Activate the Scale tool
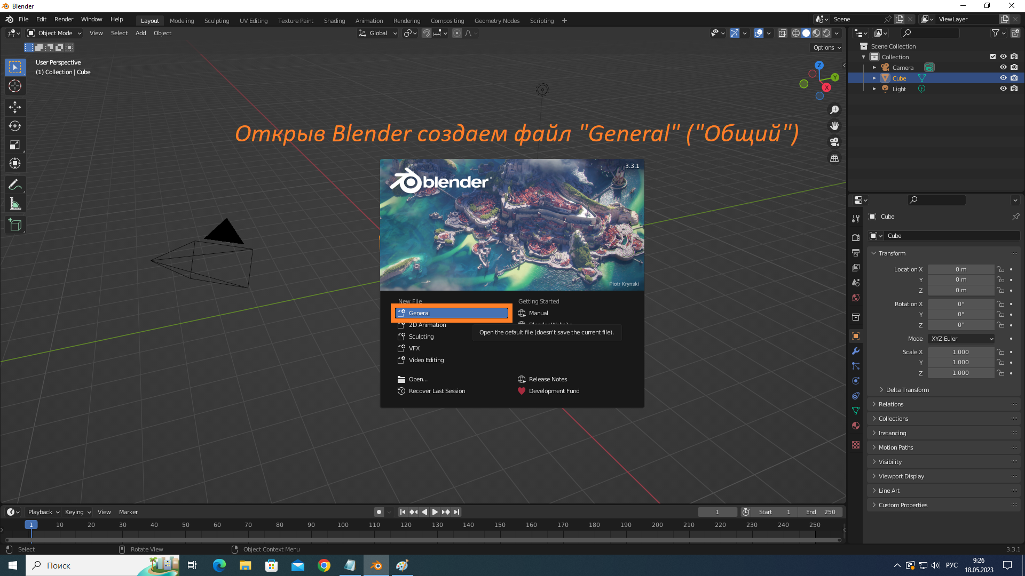1025x576 pixels. pyautogui.click(x=15, y=145)
